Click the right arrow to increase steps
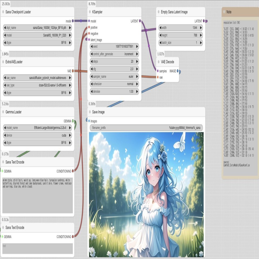 [x=137, y=61]
